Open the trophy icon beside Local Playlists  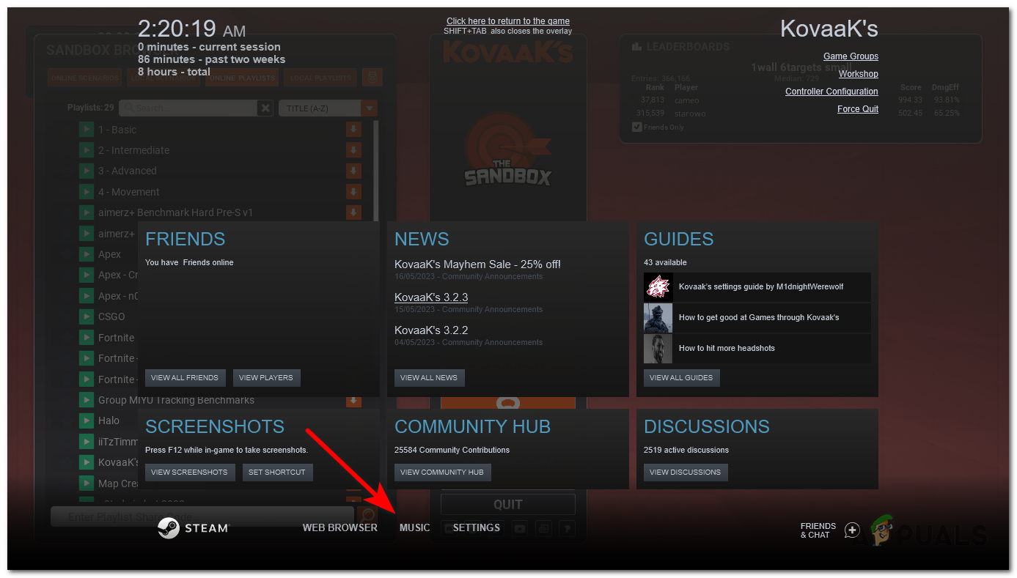point(372,77)
